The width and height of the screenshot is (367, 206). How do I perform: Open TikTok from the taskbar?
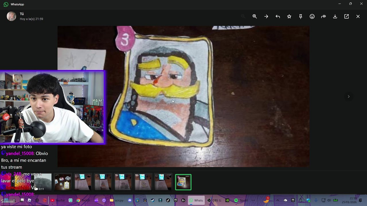coord(168,200)
